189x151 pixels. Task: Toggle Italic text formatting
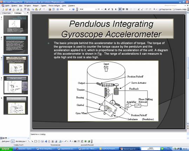(109, 9)
